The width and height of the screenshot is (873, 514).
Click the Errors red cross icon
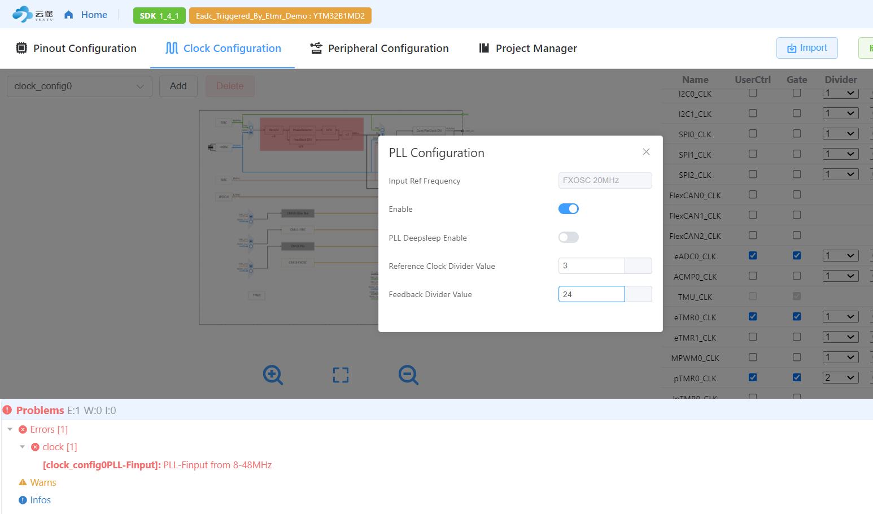pyautogui.click(x=23, y=430)
